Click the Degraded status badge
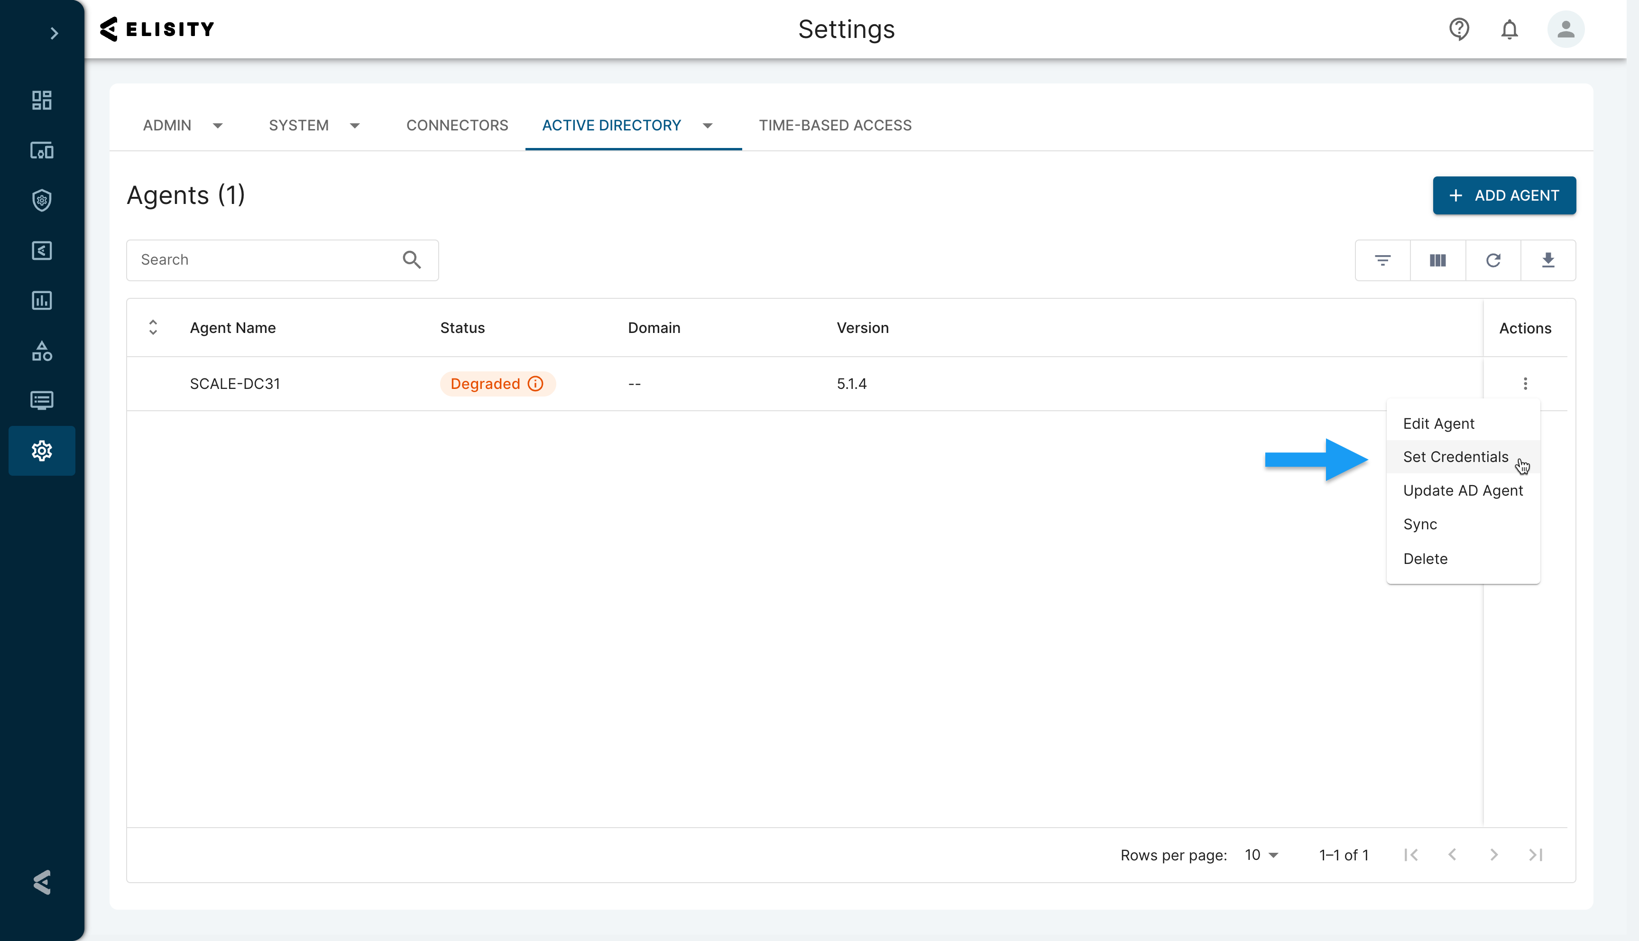Screen dimensions: 1639x941 (x=497, y=384)
